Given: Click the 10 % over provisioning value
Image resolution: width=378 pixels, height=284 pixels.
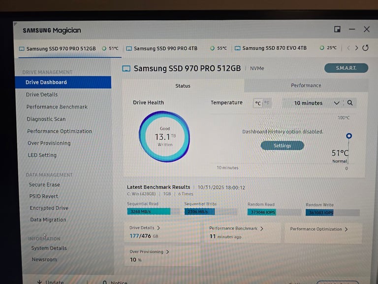Looking at the screenshot, I should (136, 260).
